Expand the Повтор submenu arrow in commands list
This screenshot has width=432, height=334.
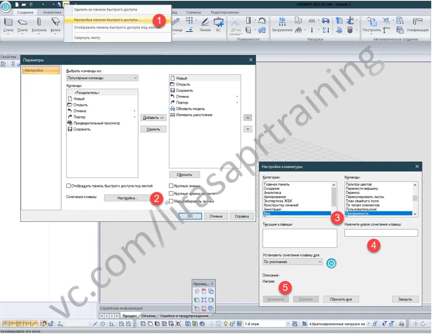135,117
